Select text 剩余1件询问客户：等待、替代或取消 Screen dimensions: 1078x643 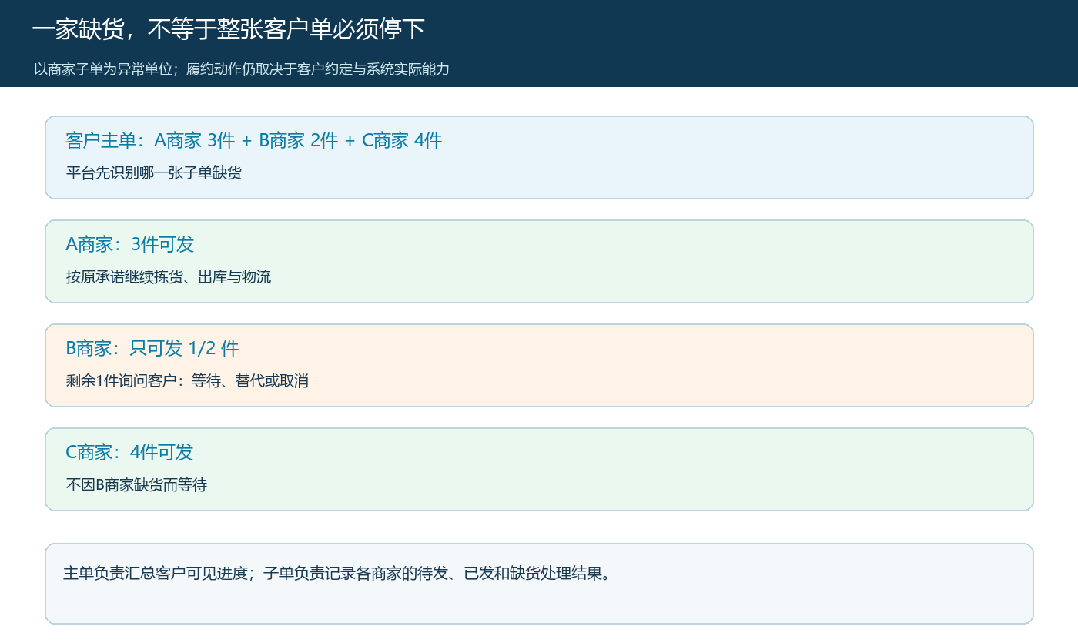187,380
